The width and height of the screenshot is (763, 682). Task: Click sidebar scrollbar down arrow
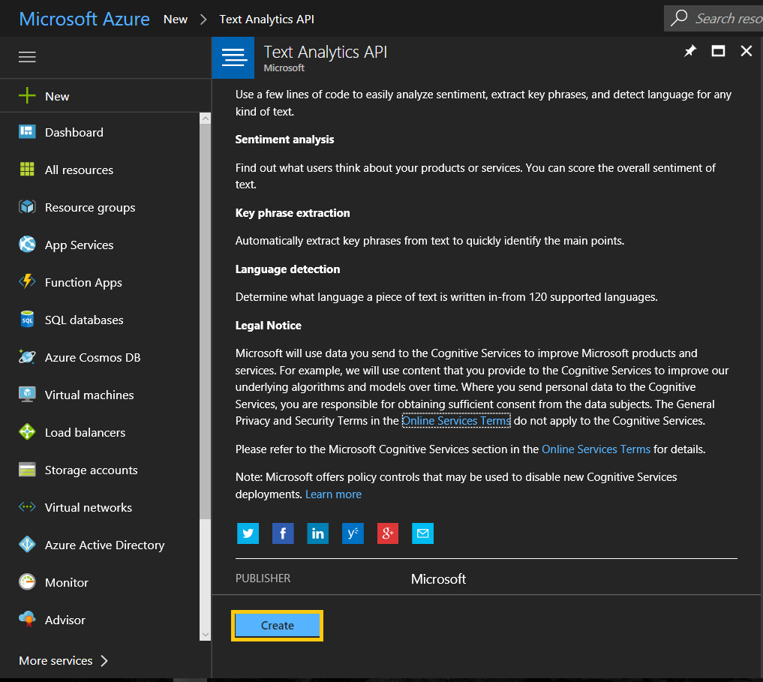(206, 635)
